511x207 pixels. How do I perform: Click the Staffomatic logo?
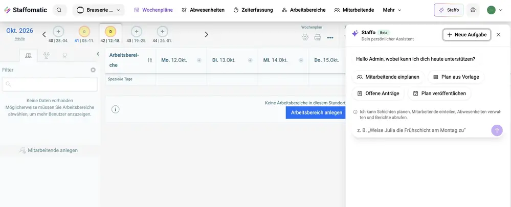tap(26, 10)
